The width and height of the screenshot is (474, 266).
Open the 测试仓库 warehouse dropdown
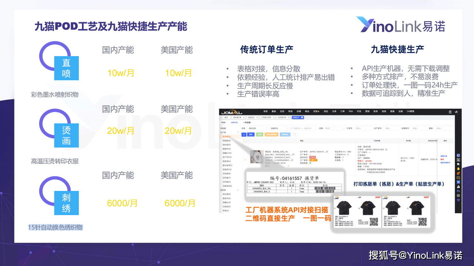[x=257, y=128]
